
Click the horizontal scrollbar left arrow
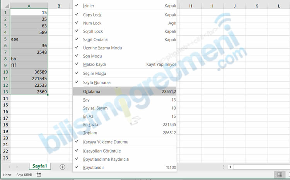(x=230, y=167)
